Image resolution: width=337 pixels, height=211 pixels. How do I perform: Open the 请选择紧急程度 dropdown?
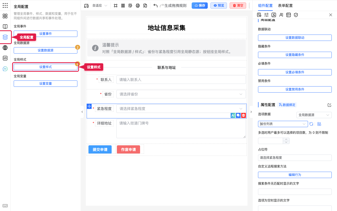coord(181,109)
